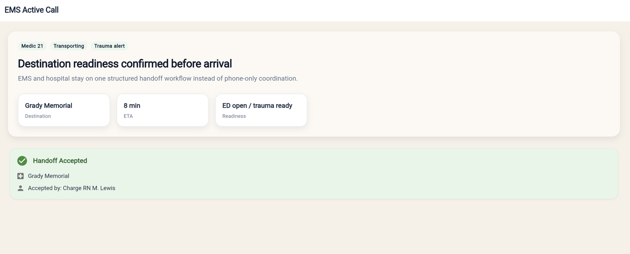Select the hospital cross icon beside Grady Memorial
This screenshot has height=254, width=630.
(x=20, y=176)
